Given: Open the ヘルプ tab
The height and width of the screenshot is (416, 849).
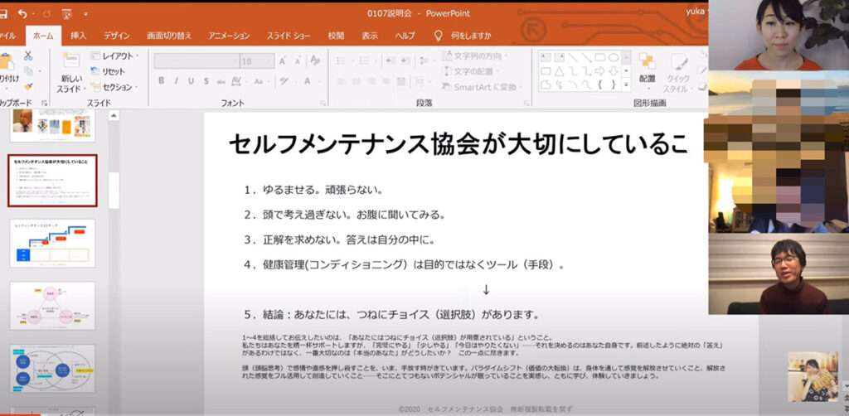Looking at the screenshot, I should point(405,36).
